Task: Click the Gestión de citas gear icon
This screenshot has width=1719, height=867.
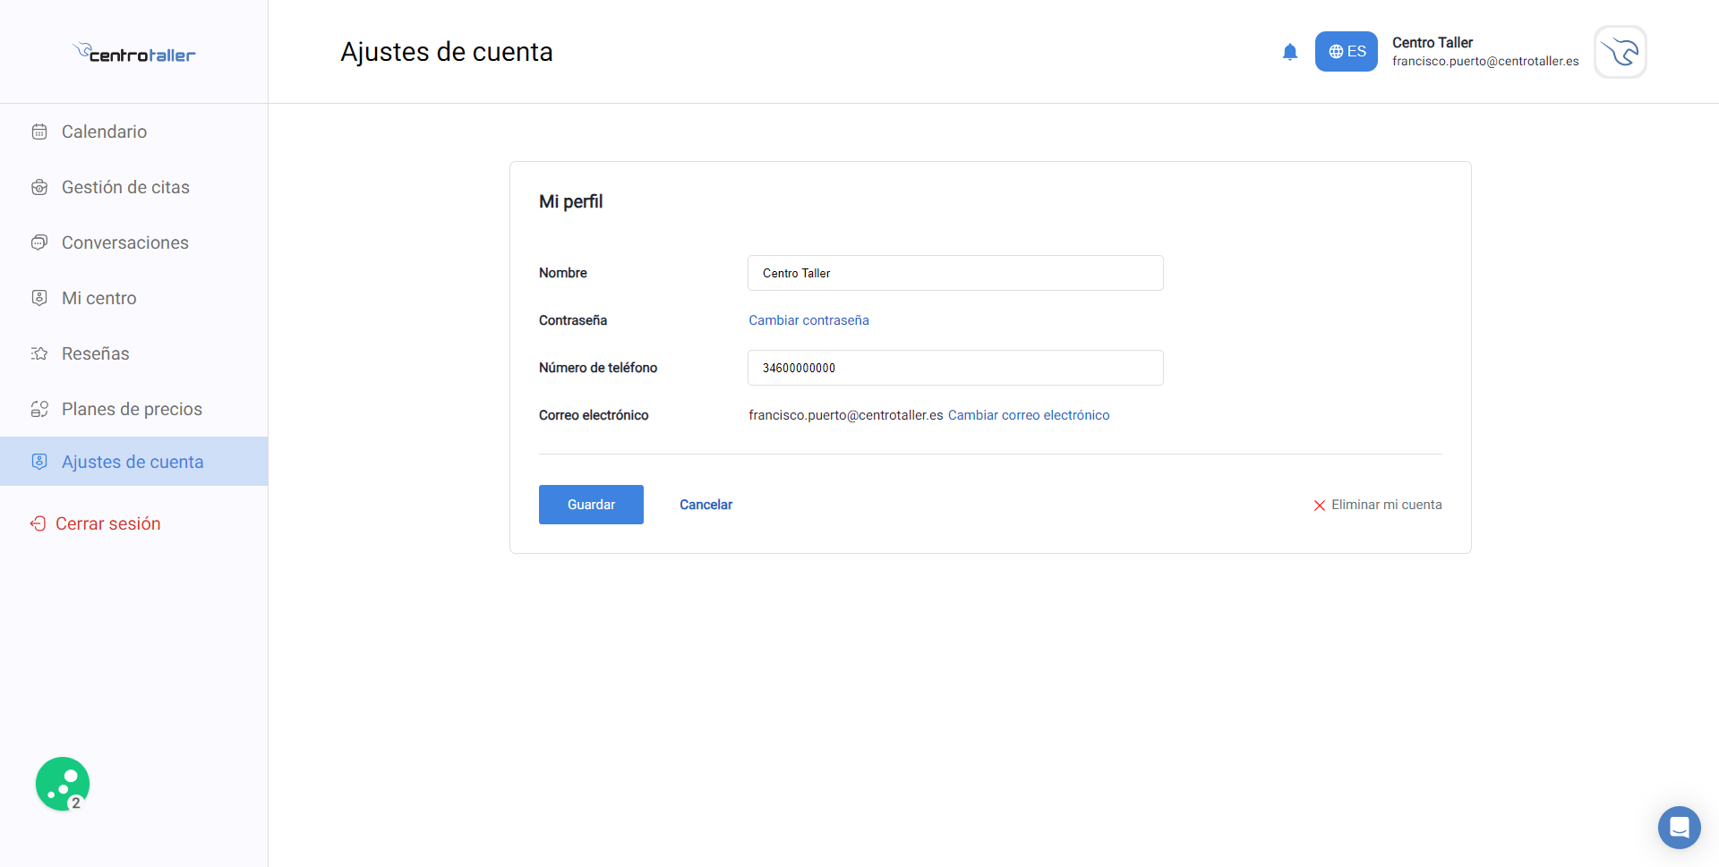Action: 38,187
